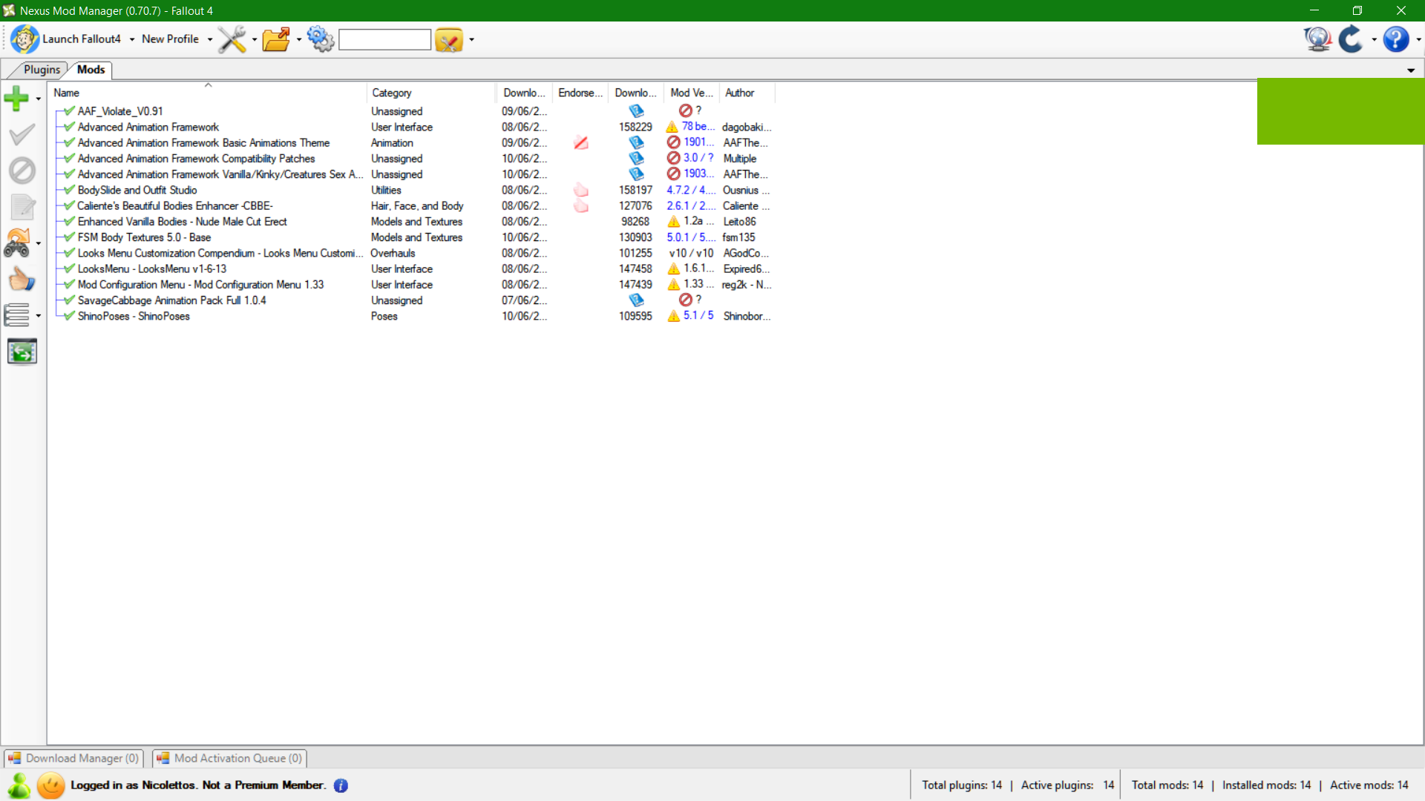1425x801 pixels.
Task: Click the warning icon for ShinoPoses version
Action: click(673, 316)
